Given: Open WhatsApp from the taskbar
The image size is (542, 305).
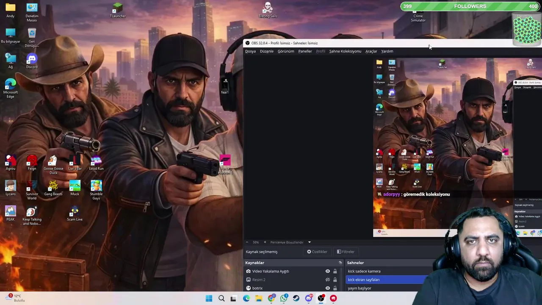Looking at the screenshot, I should pyautogui.click(x=284, y=298).
